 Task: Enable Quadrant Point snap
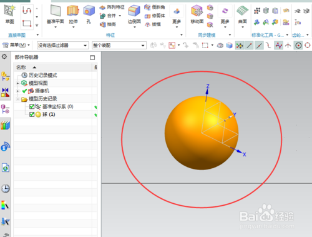tap(308, 45)
